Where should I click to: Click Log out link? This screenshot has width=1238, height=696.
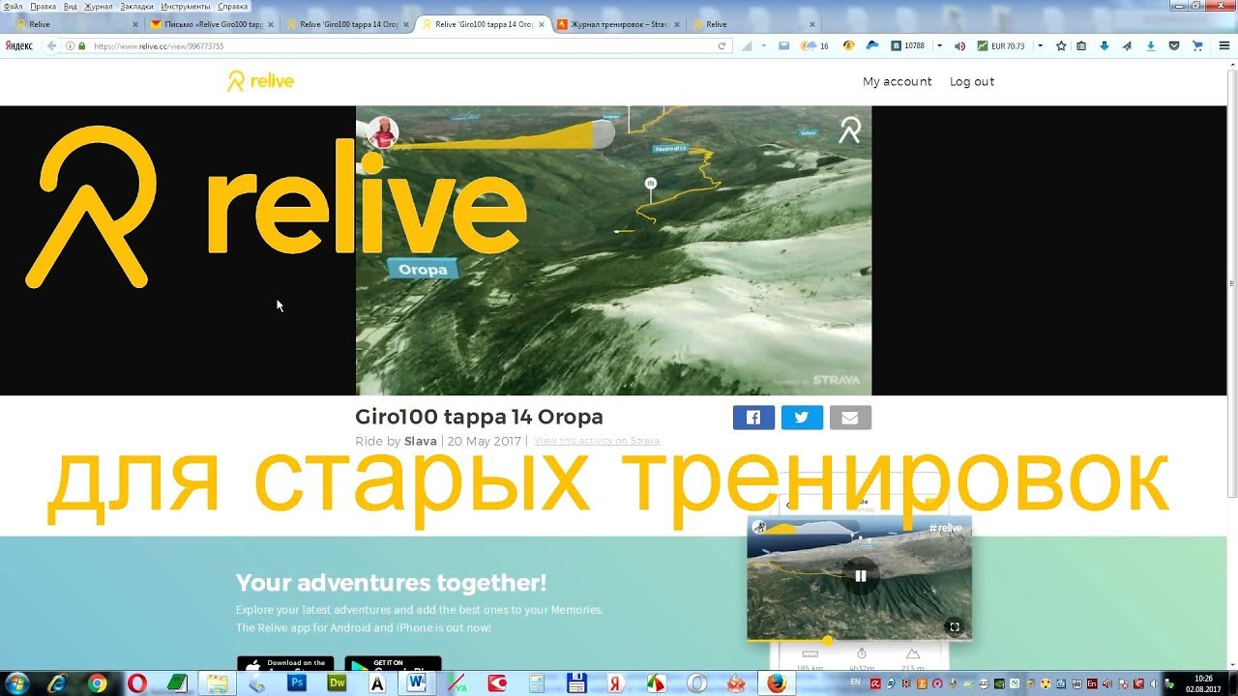[x=972, y=81]
